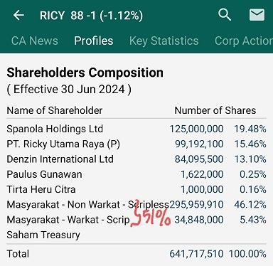Viewport: 273px width, 266px height.
Task: Open the mail envelope icon
Action: (x=257, y=15)
